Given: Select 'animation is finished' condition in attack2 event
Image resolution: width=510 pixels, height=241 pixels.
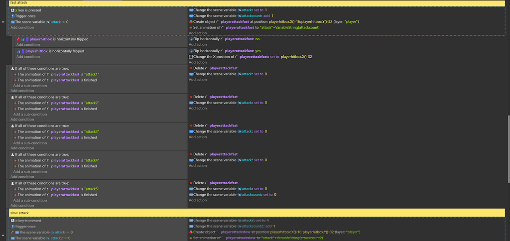Looking at the screenshot, I should (55, 109).
